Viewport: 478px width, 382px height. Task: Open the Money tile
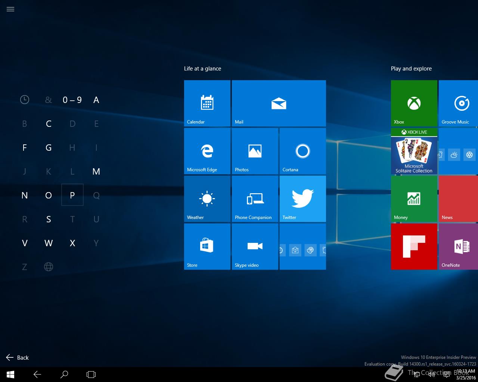pos(414,199)
